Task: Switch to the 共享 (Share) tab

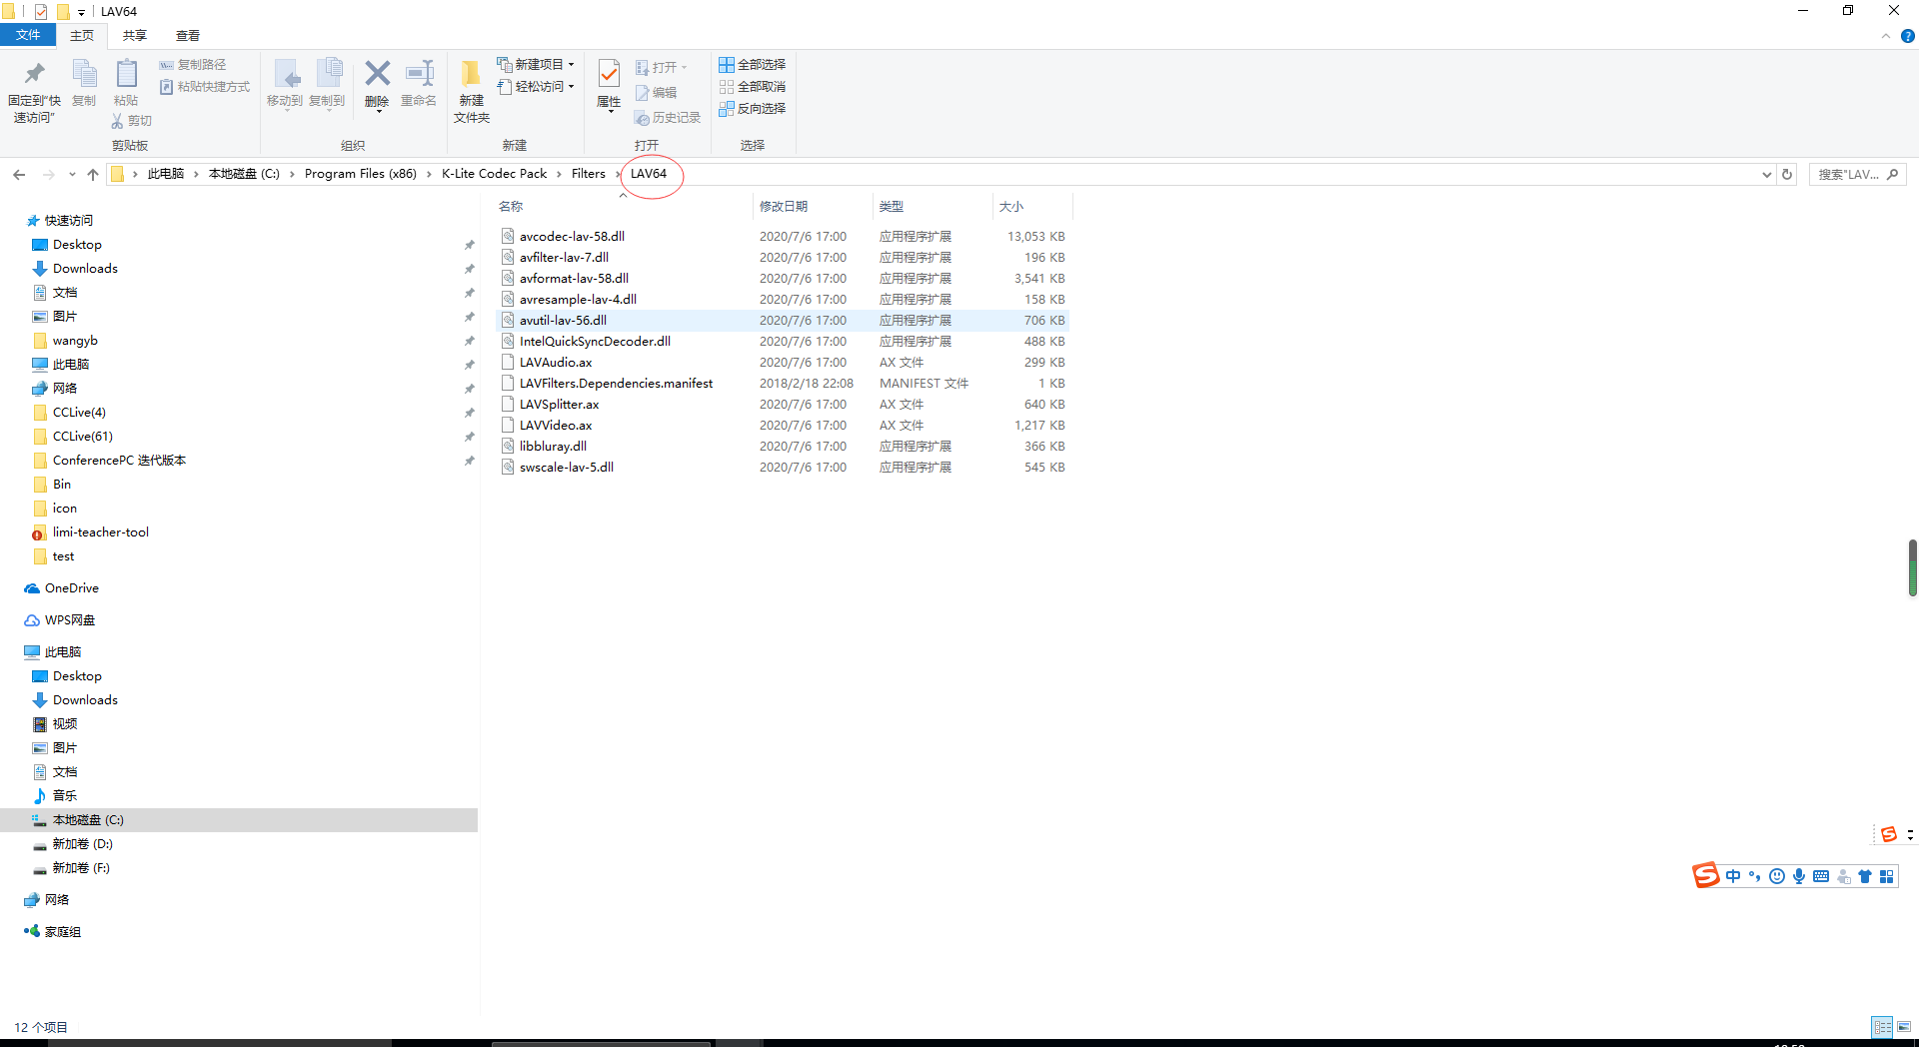Action: pyautogui.click(x=135, y=35)
